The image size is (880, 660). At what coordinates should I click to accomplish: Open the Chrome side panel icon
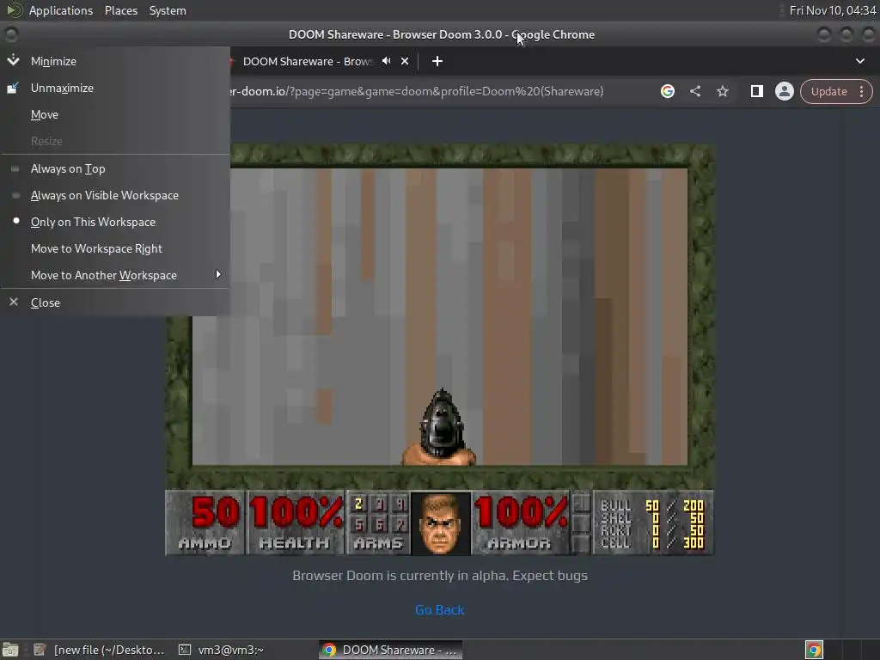[x=756, y=91]
